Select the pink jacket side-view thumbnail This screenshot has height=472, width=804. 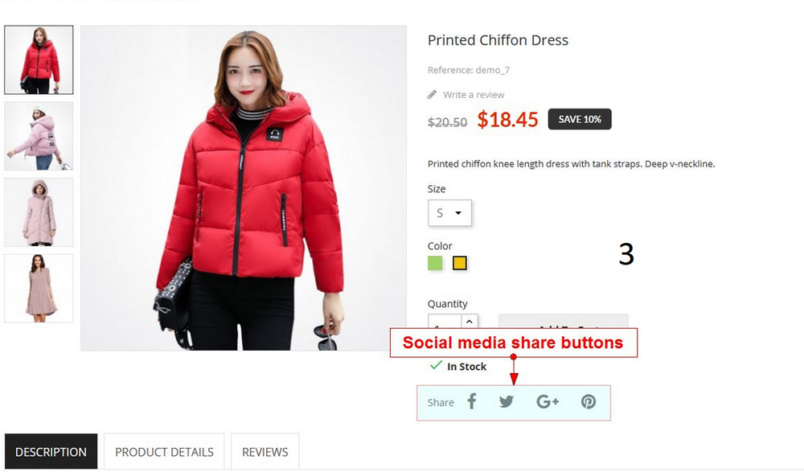[x=39, y=136]
